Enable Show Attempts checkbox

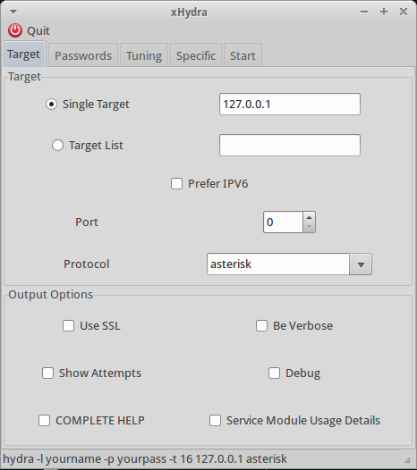(x=47, y=373)
